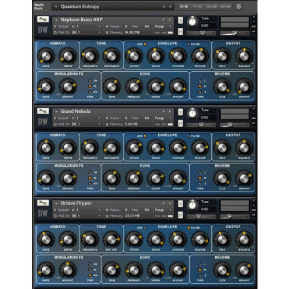The width and height of the screenshot is (290, 289).
Task: Solo the Neptune Brass ARP instrument
Action: [180, 20]
